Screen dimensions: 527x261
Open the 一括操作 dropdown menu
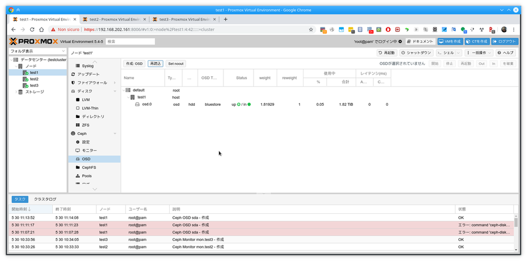coord(479,53)
